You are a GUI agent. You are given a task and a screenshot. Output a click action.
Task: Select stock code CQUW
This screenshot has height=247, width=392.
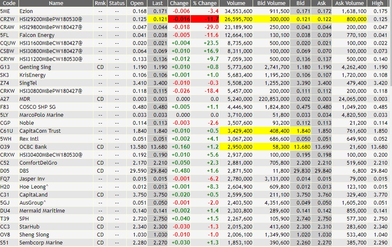point(8,43)
